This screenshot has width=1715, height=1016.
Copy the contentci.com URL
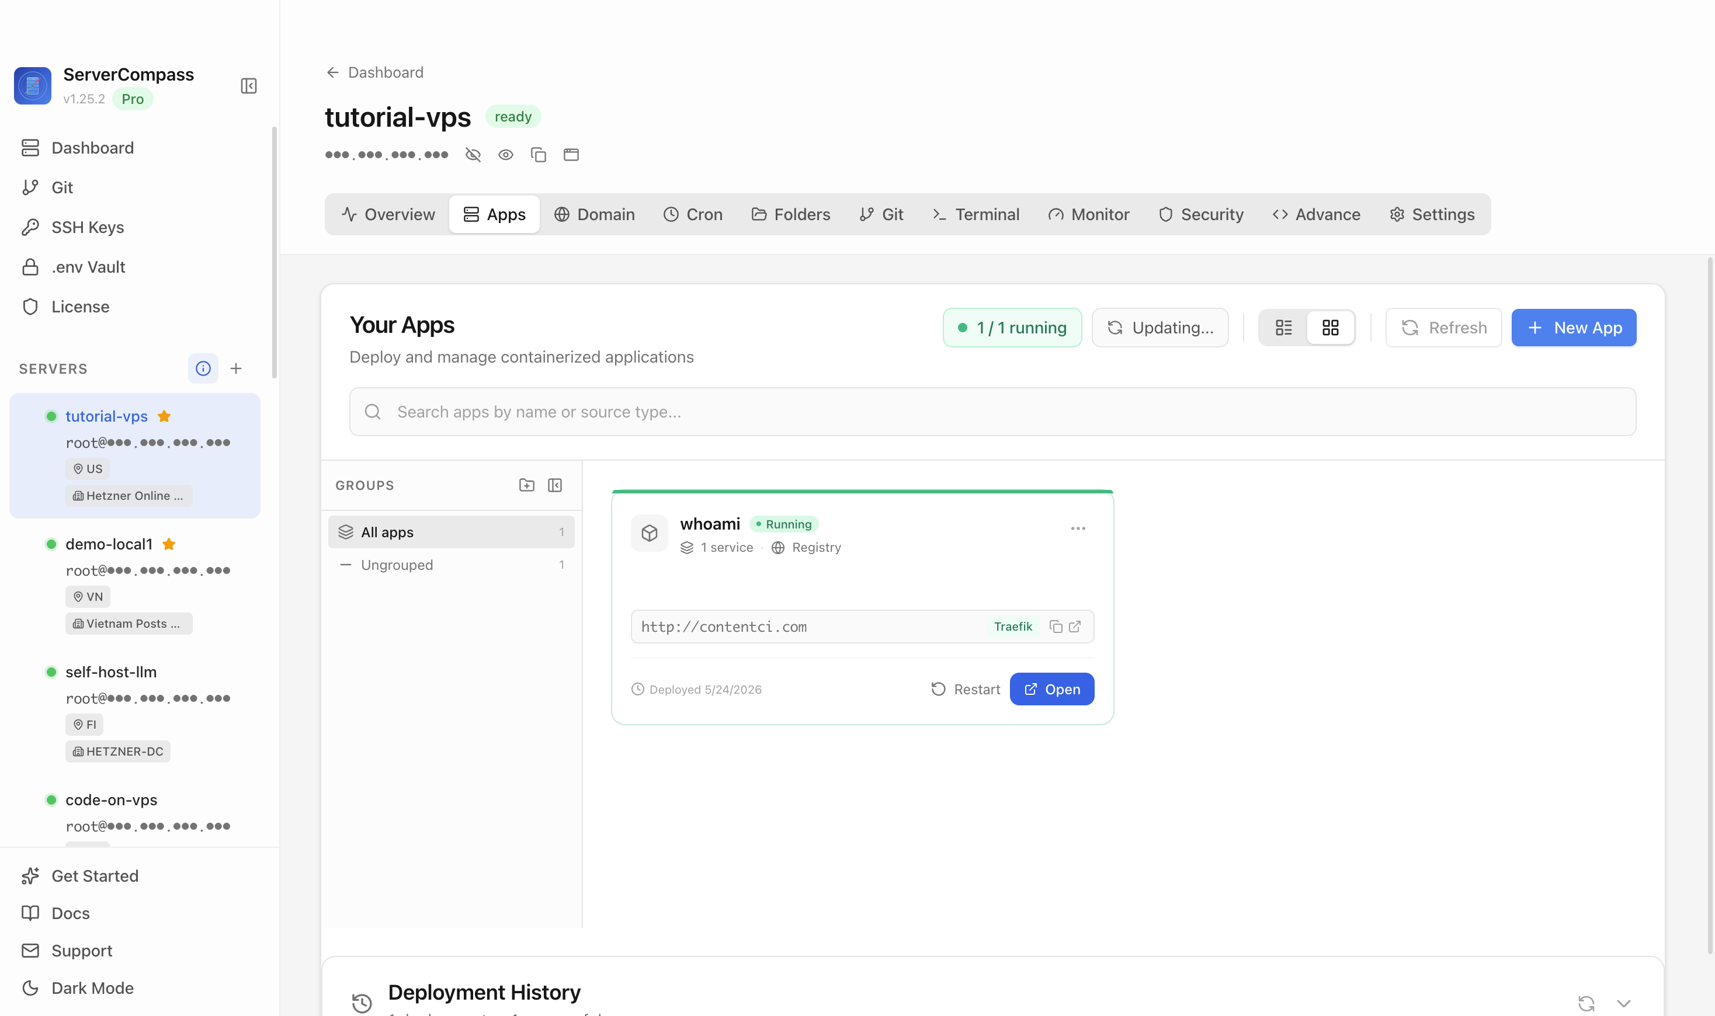1056,627
